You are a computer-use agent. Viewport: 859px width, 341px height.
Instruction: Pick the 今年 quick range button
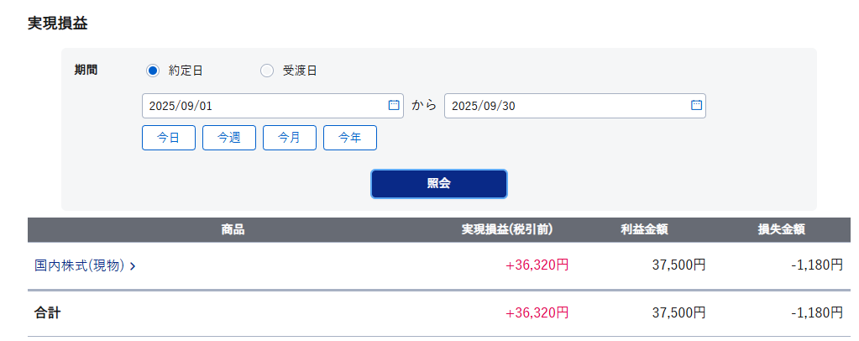click(350, 138)
